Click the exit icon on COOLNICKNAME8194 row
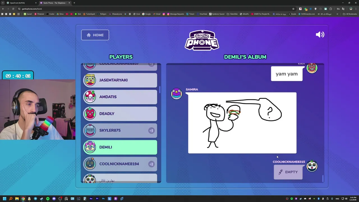This screenshot has width=359, height=202. [x=151, y=164]
